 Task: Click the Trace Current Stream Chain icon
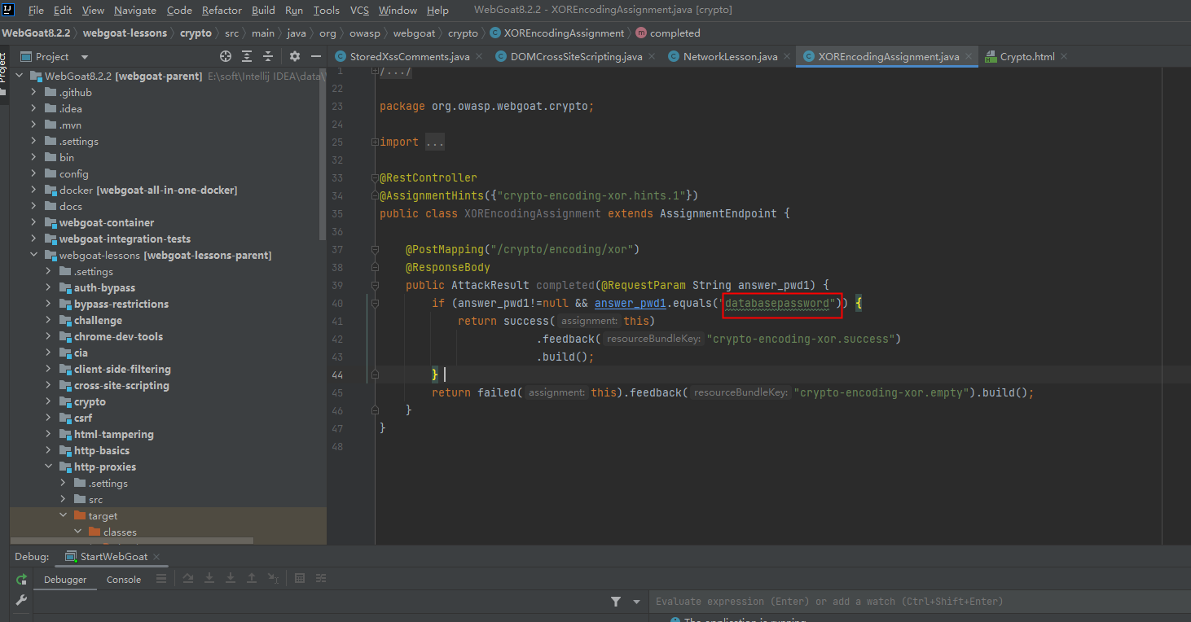(321, 578)
